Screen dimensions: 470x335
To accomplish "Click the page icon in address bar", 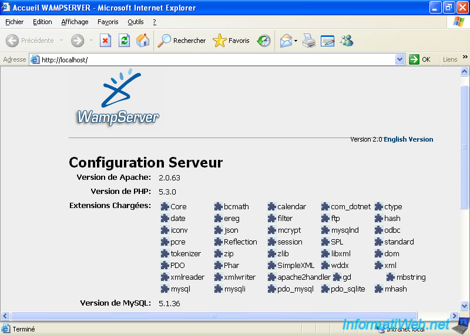I will tap(35, 59).
